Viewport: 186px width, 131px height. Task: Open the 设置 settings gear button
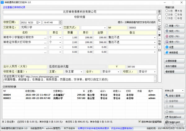(174, 47)
